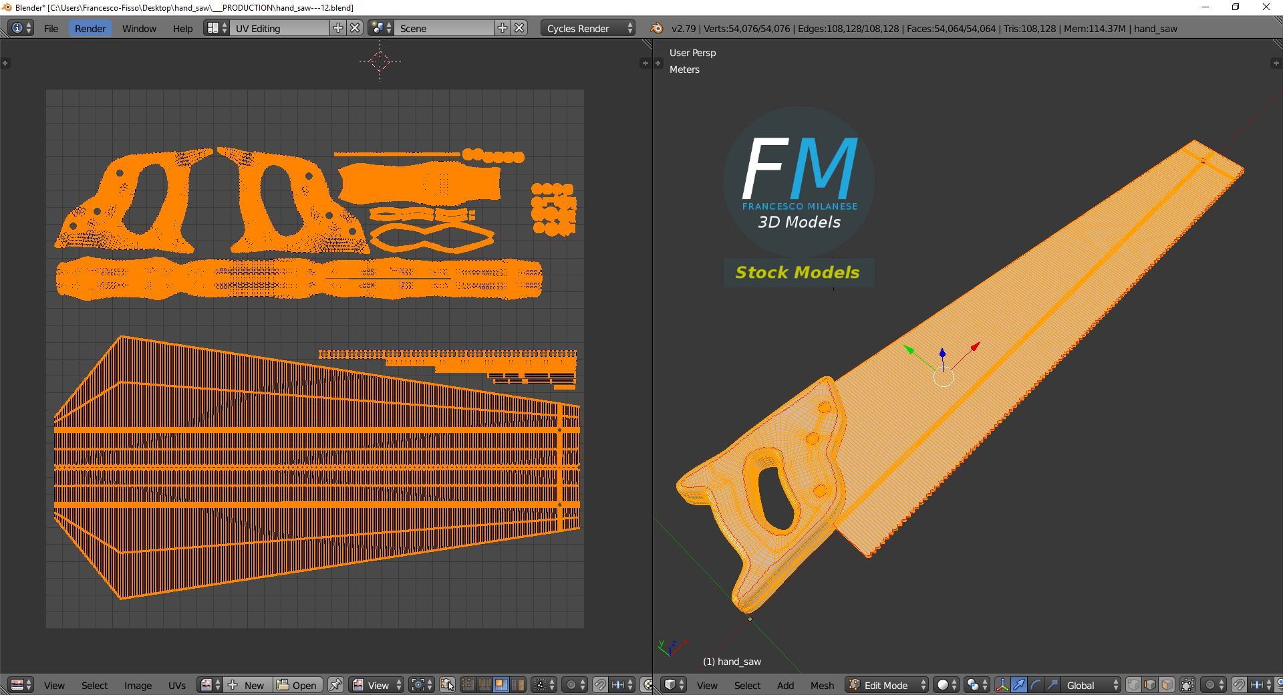Select the rotate manipulator icon

(1035, 685)
